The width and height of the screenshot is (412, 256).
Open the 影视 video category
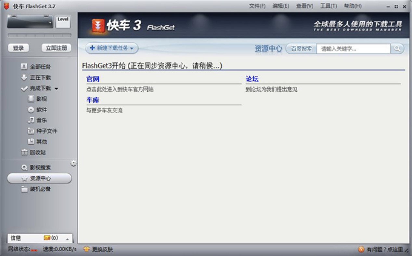(x=31, y=99)
